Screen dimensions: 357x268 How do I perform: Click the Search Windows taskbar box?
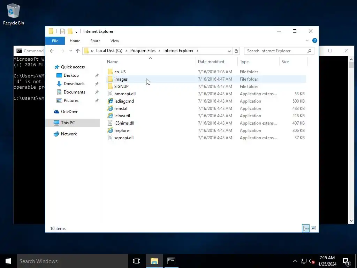point(73,261)
